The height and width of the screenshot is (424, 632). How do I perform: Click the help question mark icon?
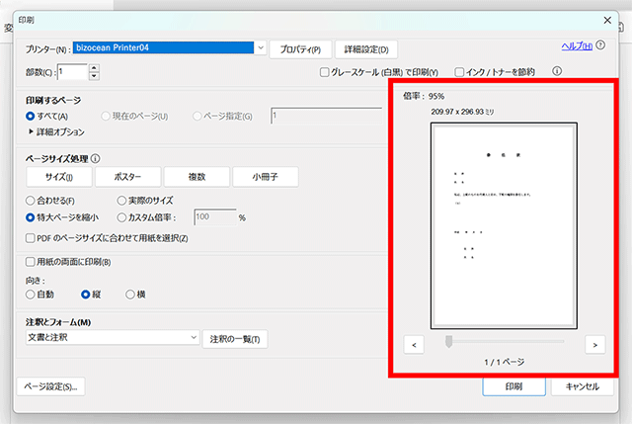[x=600, y=45]
